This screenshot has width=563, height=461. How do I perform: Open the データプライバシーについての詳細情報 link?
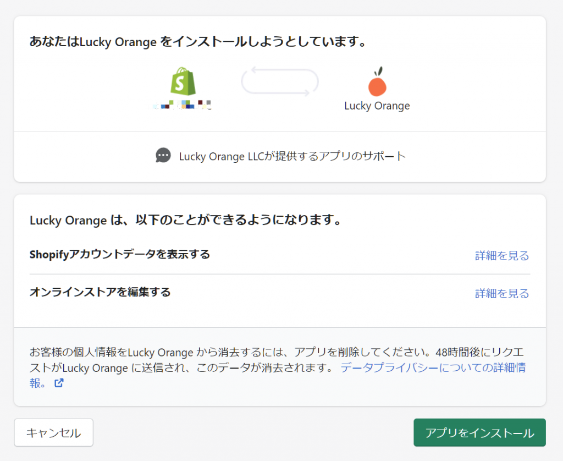point(433,367)
